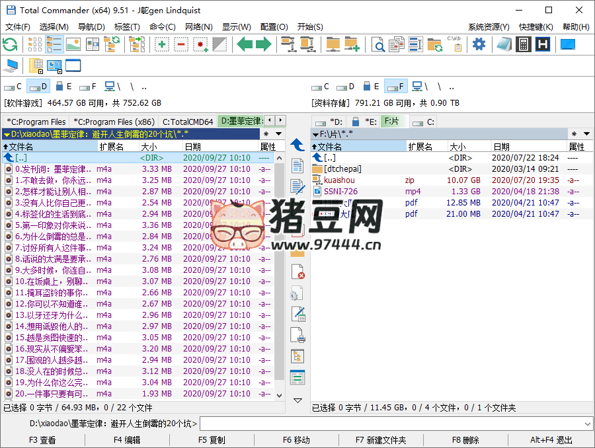The height and width of the screenshot is (448, 595).
Task: Go forward using the green right arrow
Action: tap(262, 44)
